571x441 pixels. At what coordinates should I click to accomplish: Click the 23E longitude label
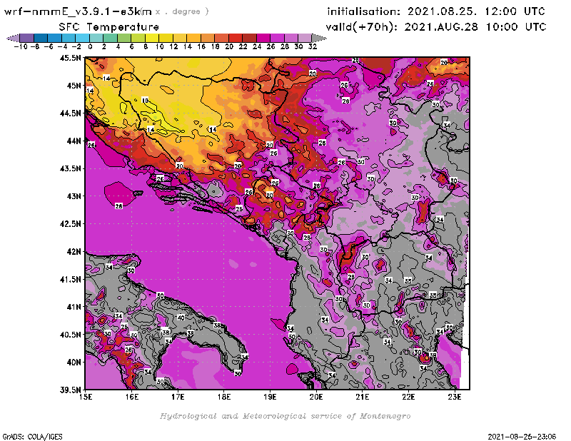(x=455, y=397)
